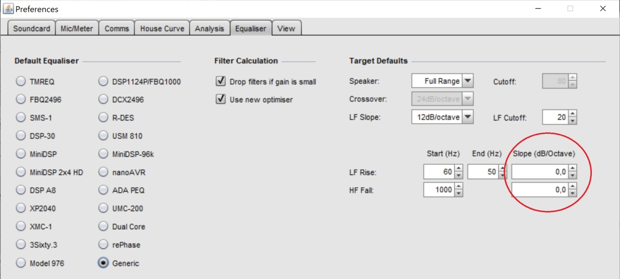Decrease the LF Rise slope value

(x=573, y=175)
